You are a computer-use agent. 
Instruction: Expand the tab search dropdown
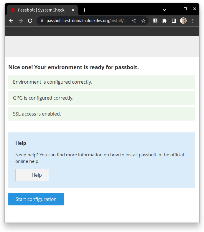pyautogui.click(x=164, y=10)
